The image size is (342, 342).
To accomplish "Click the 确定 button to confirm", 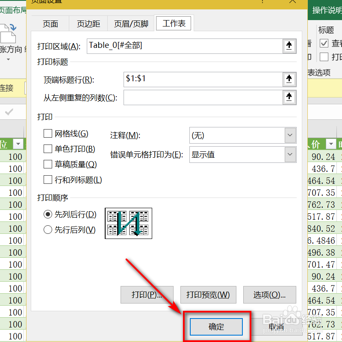I will pos(216,326).
